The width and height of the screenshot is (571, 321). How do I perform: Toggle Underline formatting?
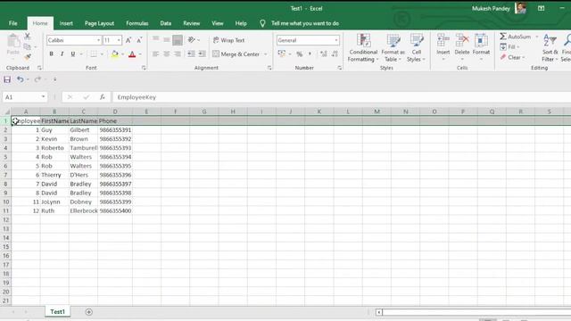(73, 53)
